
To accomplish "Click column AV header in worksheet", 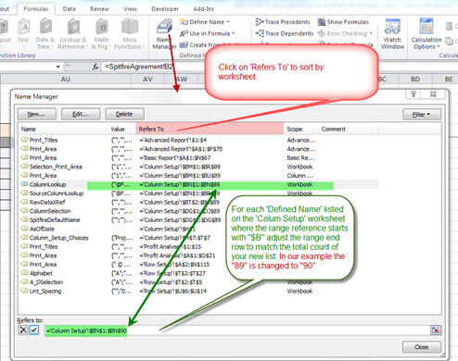I will [x=147, y=80].
